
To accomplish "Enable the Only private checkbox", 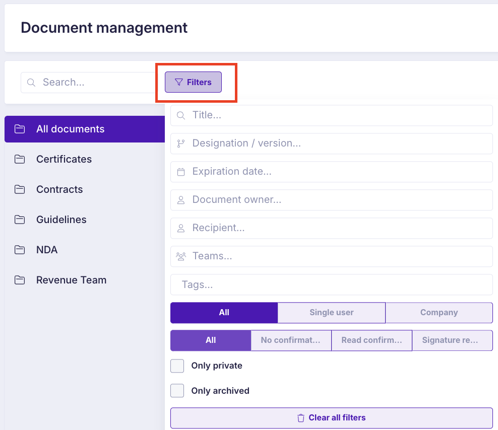I will 177,366.
